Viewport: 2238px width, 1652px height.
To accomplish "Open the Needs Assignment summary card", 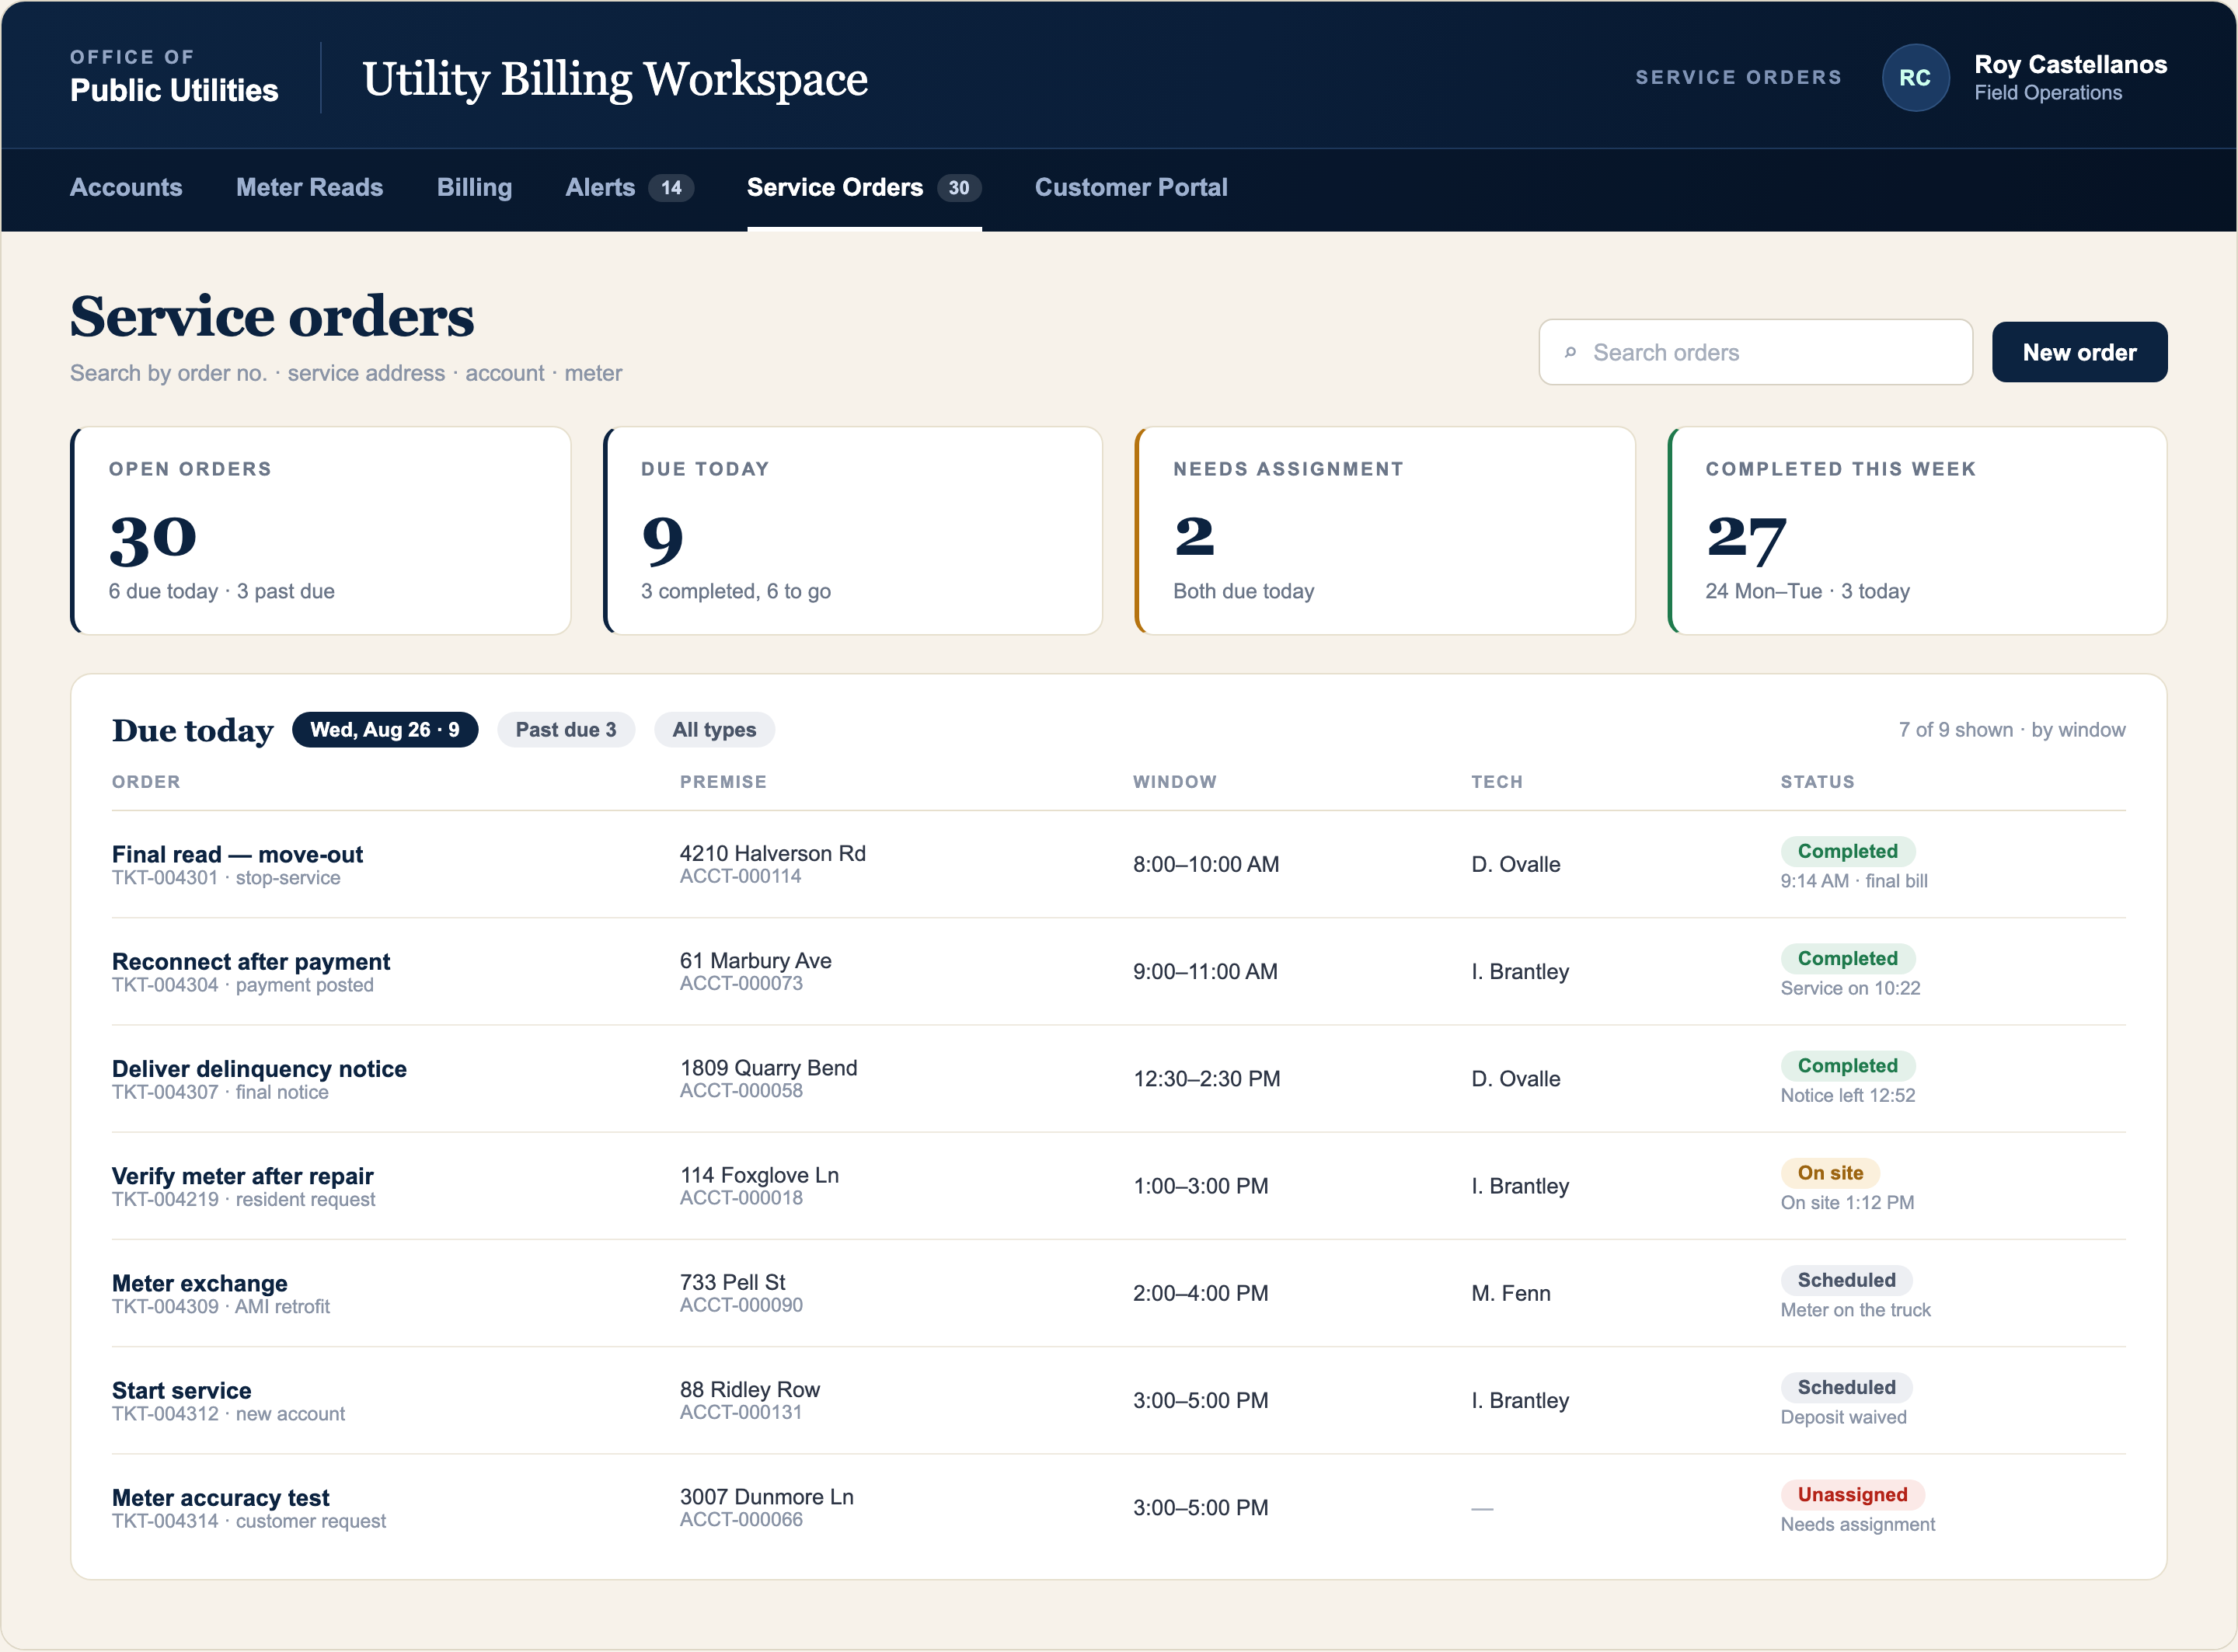I will point(1385,531).
